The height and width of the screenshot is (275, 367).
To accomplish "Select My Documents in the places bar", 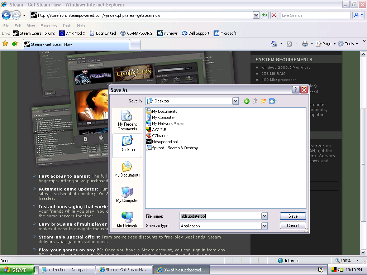I will pyautogui.click(x=127, y=169).
